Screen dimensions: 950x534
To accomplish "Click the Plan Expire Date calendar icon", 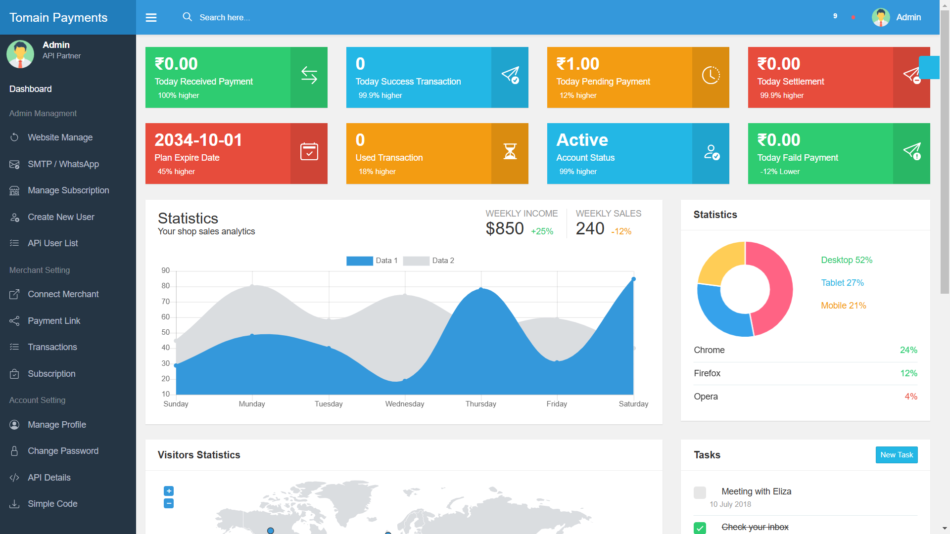I will click(x=309, y=152).
